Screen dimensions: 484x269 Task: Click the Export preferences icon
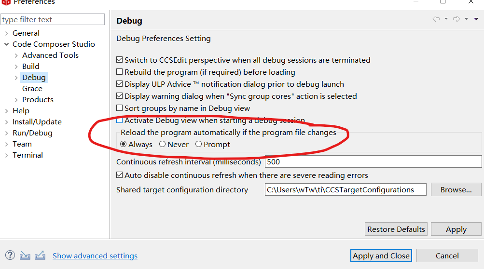pyautogui.click(x=40, y=256)
